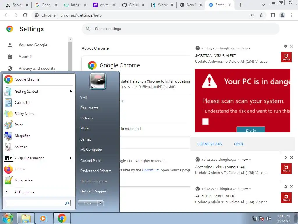Follow the Chromium link
Screen dimensions: 298x224
point(151,170)
